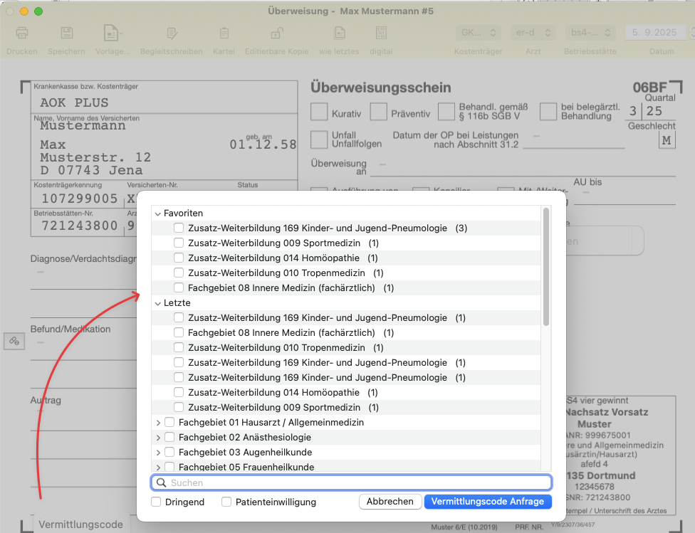The height and width of the screenshot is (533, 695).
Task: Click the Abbrechen button
Action: pyautogui.click(x=390, y=502)
